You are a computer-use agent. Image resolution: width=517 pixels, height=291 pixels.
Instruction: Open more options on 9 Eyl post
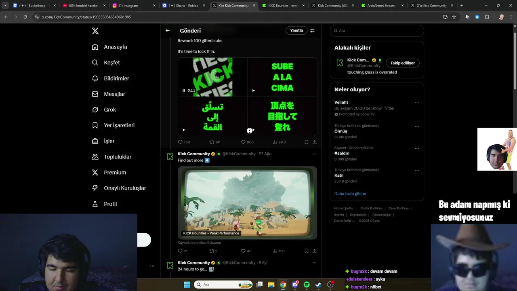pos(315,263)
